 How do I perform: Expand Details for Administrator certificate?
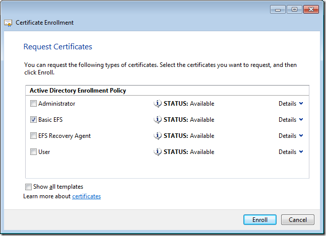(291, 104)
